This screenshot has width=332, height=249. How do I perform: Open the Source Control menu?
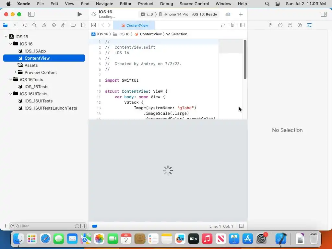194,4
